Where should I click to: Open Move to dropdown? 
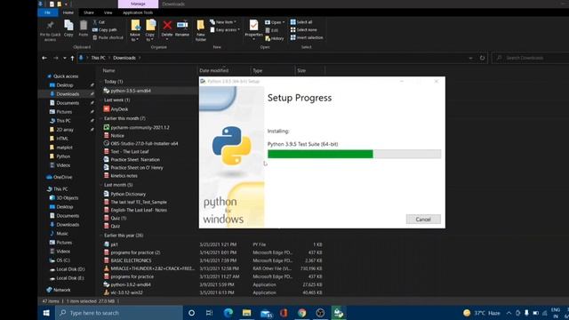pyautogui.click(x=135, y=30)
